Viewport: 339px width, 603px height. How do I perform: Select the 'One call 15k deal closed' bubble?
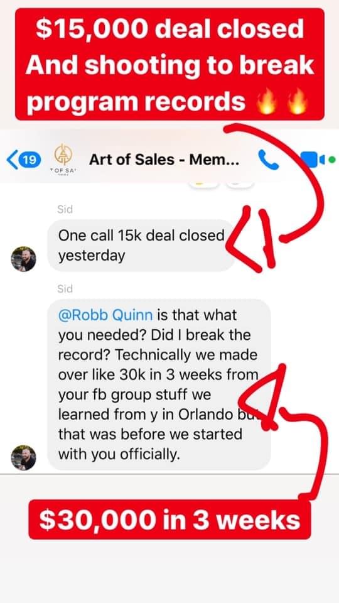coord(141,246)
